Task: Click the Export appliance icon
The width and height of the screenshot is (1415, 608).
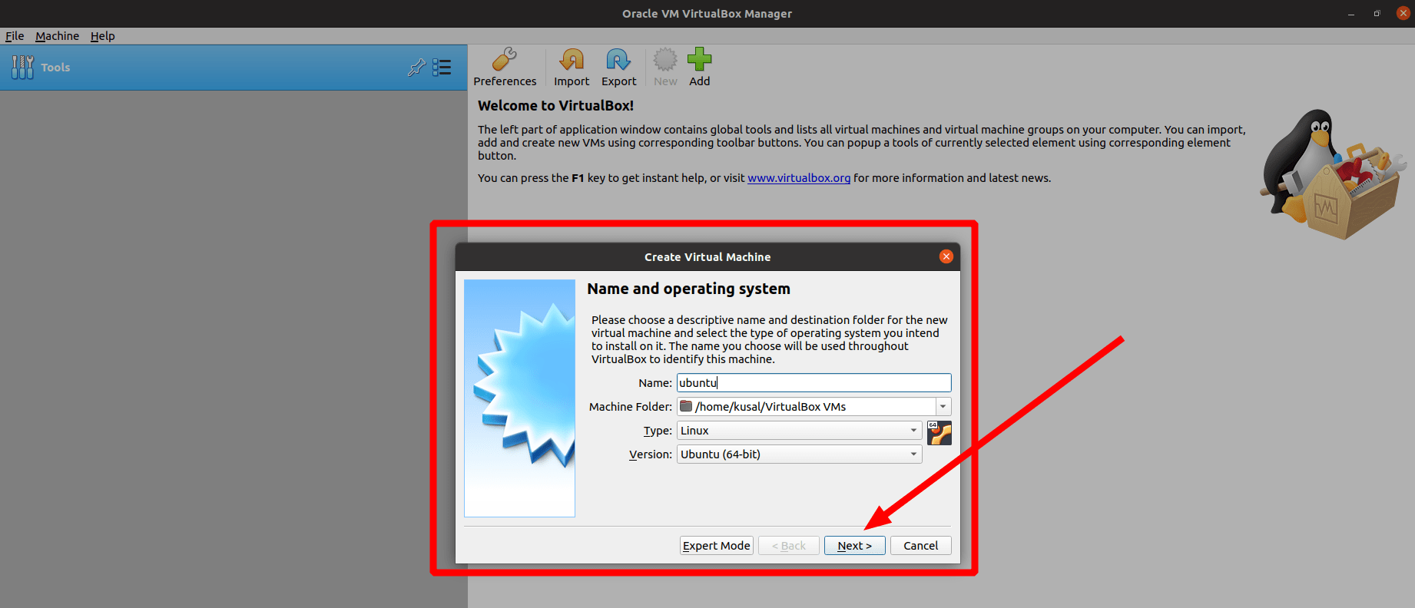Action: tap(618, 59)
